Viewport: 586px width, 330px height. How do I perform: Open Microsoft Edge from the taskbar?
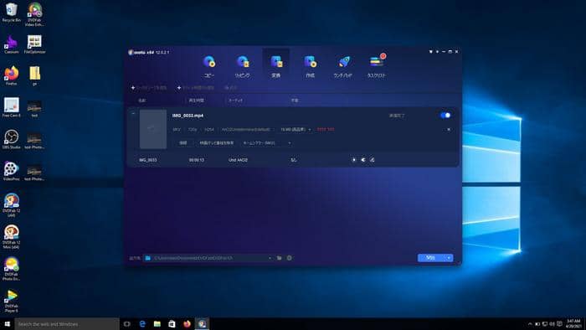pos(142,323)
